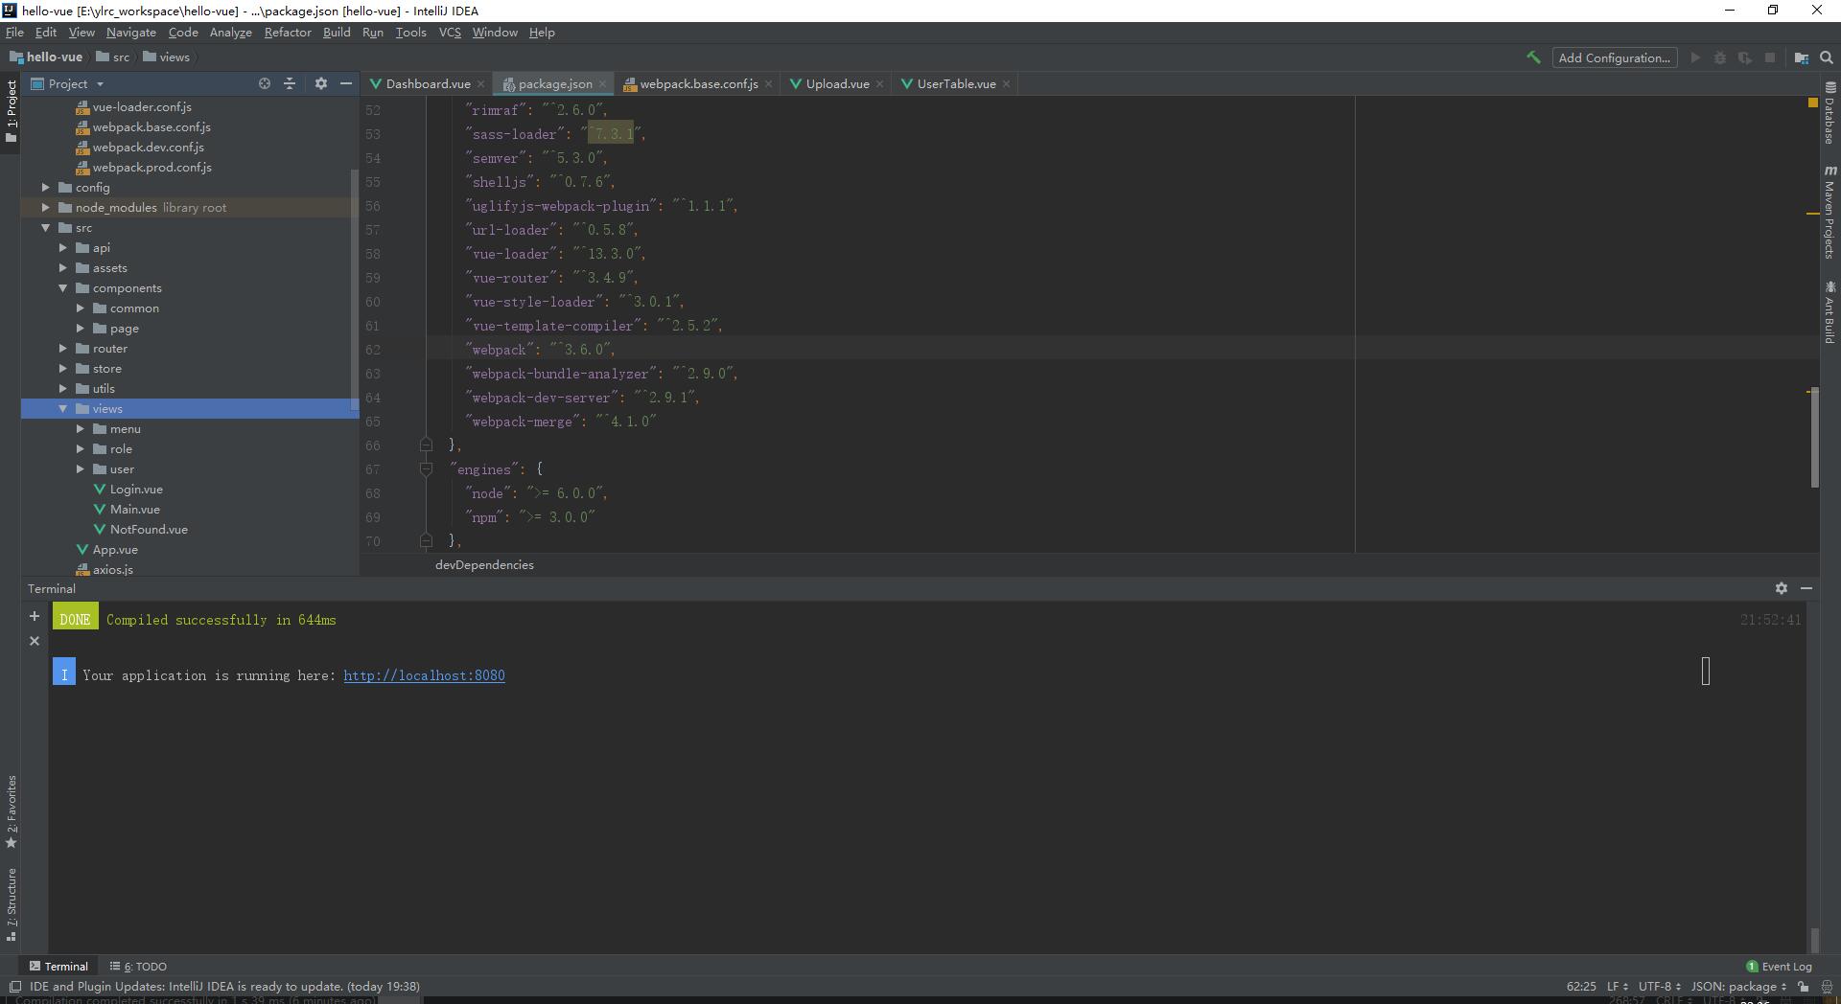This screenshot has width=1841, height=1004.
Task: Click the fold marker on line 67
Action: (x=426, y=468)
